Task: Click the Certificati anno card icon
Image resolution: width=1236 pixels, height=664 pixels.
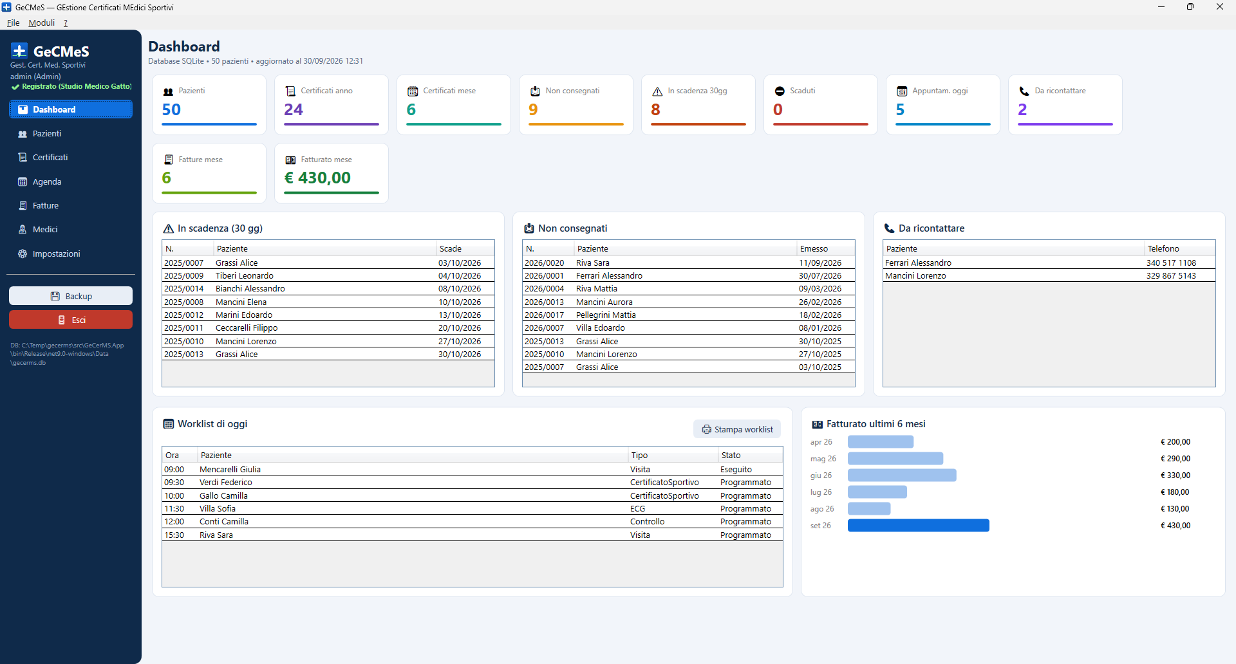Action: [x=290, y=91]
